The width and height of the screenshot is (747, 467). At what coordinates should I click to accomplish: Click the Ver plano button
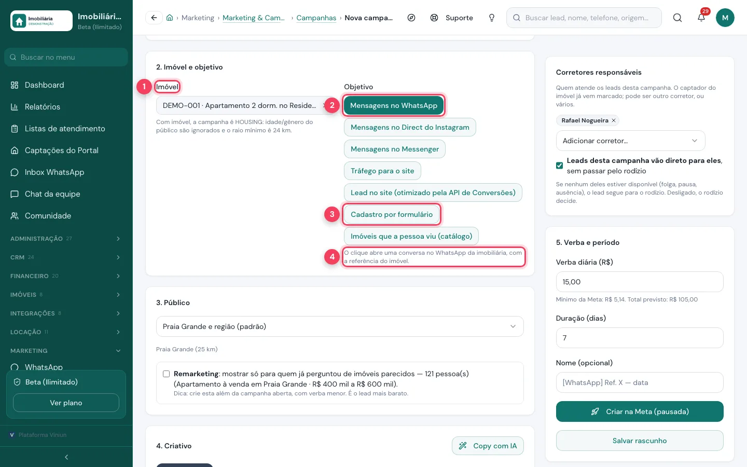(66, 403)
